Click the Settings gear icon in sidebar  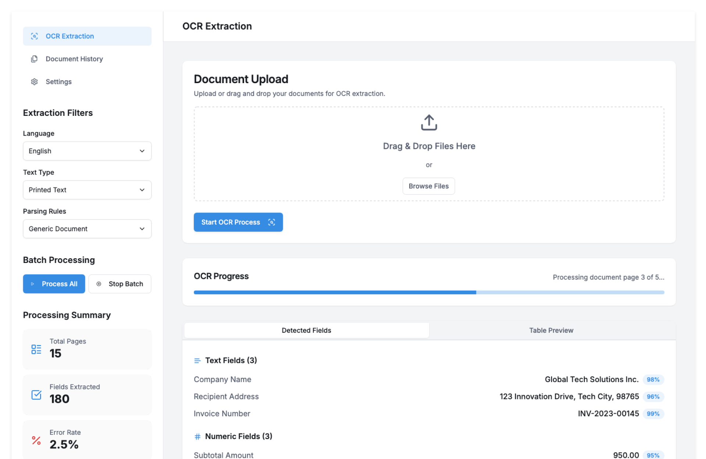click(x=34, y=82)
